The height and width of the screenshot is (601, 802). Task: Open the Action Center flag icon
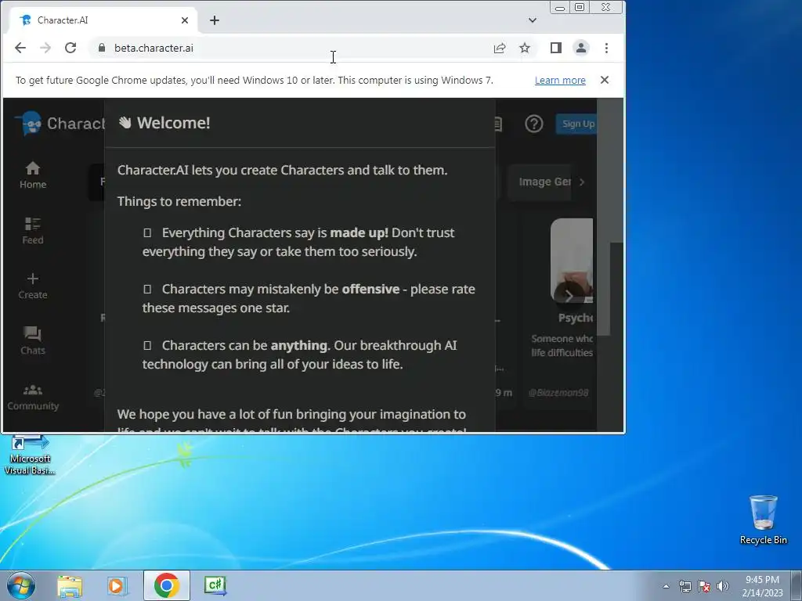pyautogui.click(x=704, y=586)
